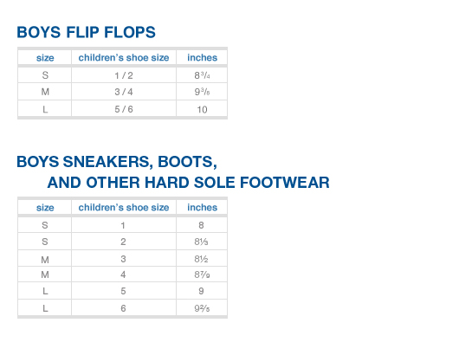459x355 pixels.
Task: Click the BOYS FLIP FLOPS heading
Action: [x=86, y=32]
